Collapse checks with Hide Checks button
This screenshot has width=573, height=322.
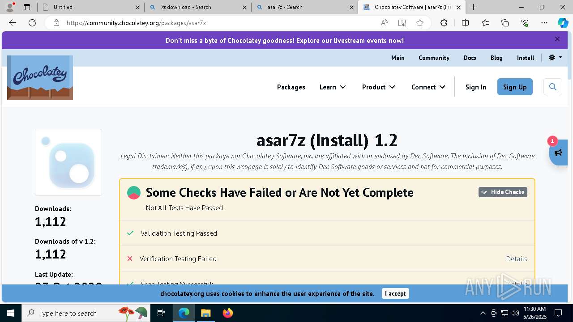[503, 192]
